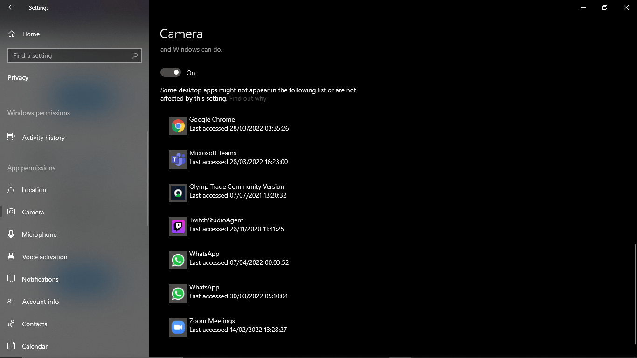Click the Notifications speech bubble icon

click(11, 279)
